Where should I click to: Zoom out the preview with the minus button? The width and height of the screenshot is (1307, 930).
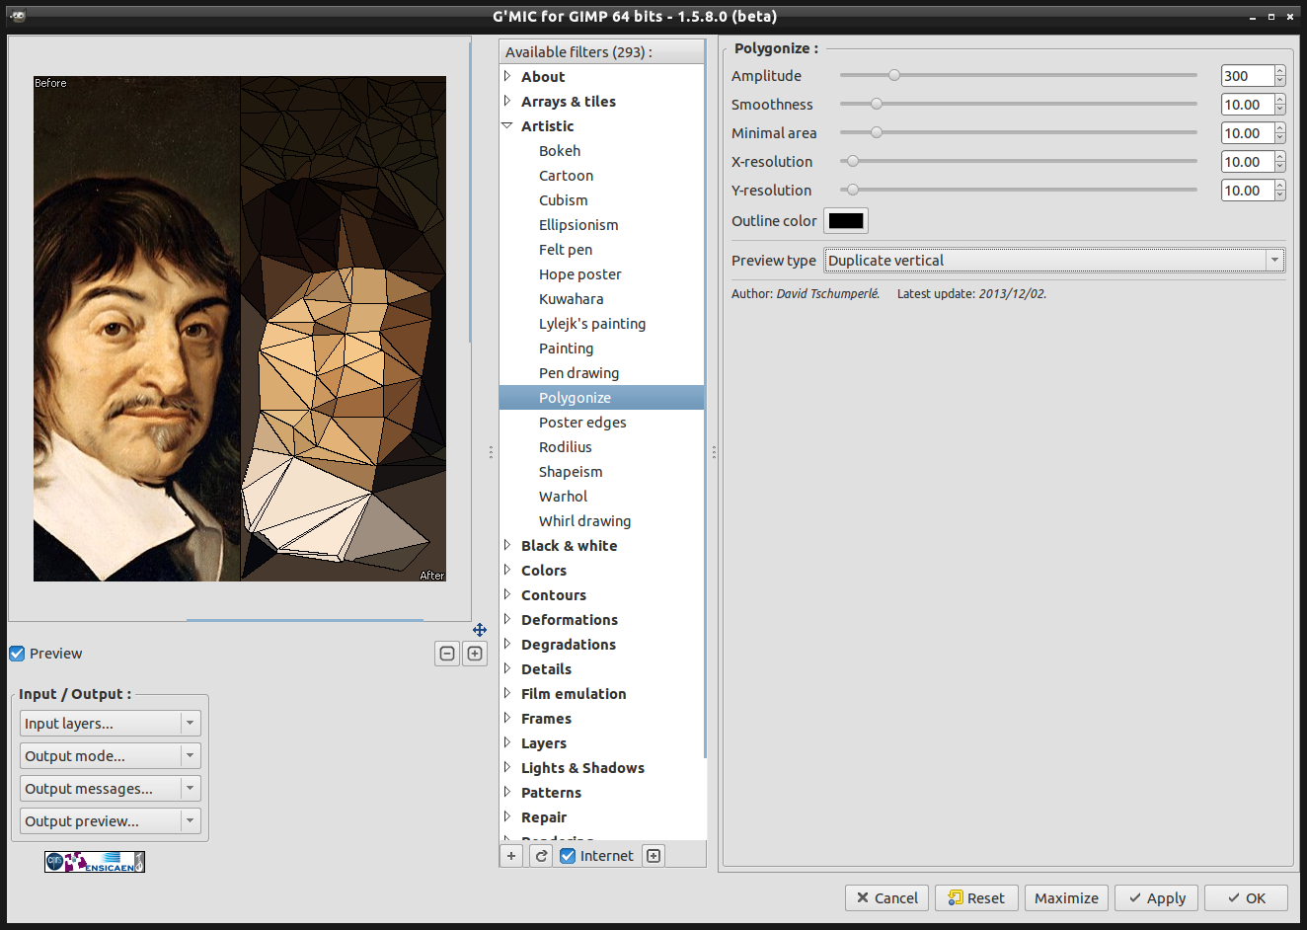(x=447, y=654)
